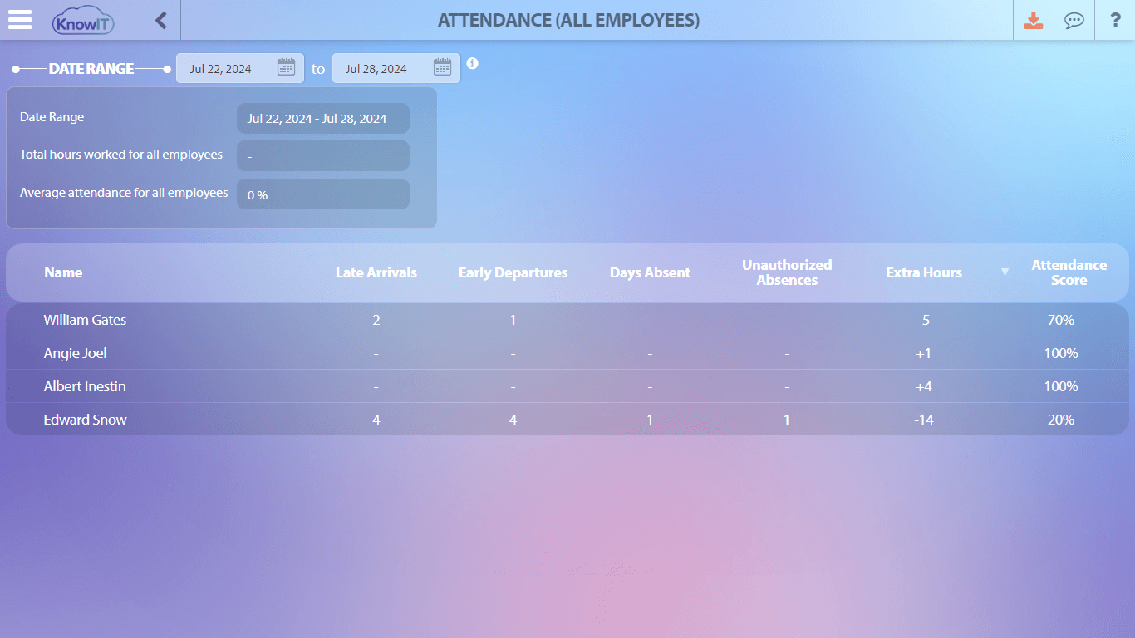Viewport: 1135px width, 638px height.
Task: Open Angie Joel attendance row
Action: click(567, 353)
